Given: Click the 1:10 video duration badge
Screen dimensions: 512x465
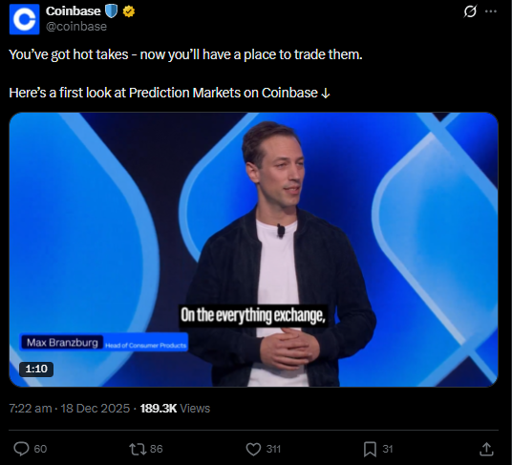Looking at the screenshot, I should point(36,370).
